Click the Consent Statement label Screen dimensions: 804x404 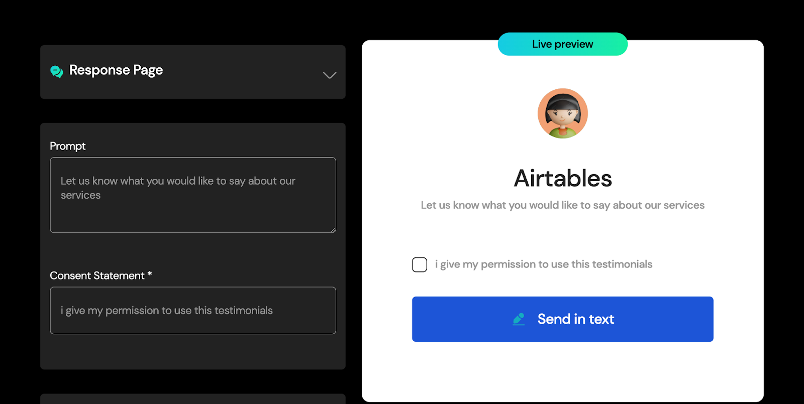(97, 276)
